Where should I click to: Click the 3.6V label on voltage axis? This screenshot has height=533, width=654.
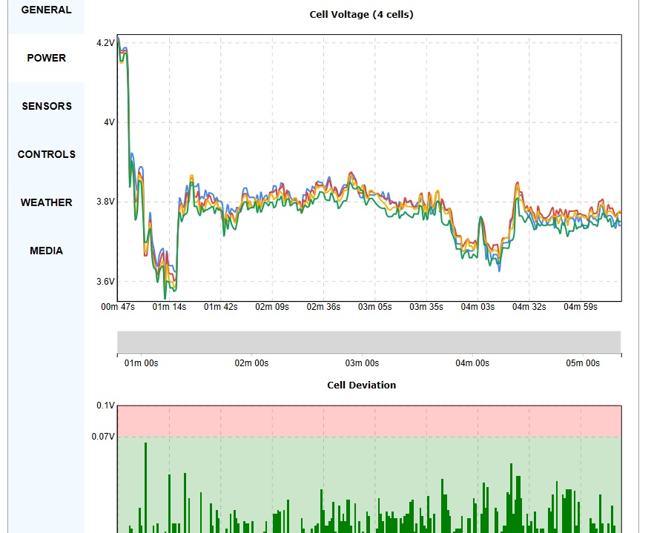(105, 282)
